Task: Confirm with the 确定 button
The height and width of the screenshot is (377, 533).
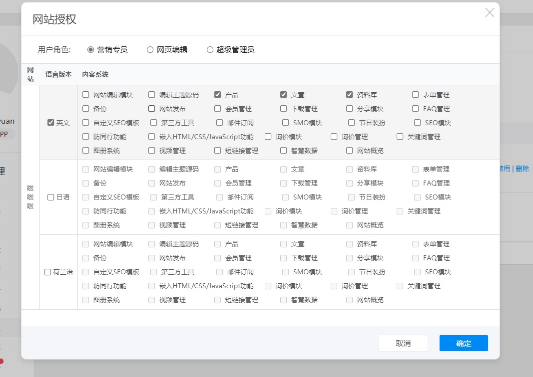Action: (464, 343)
